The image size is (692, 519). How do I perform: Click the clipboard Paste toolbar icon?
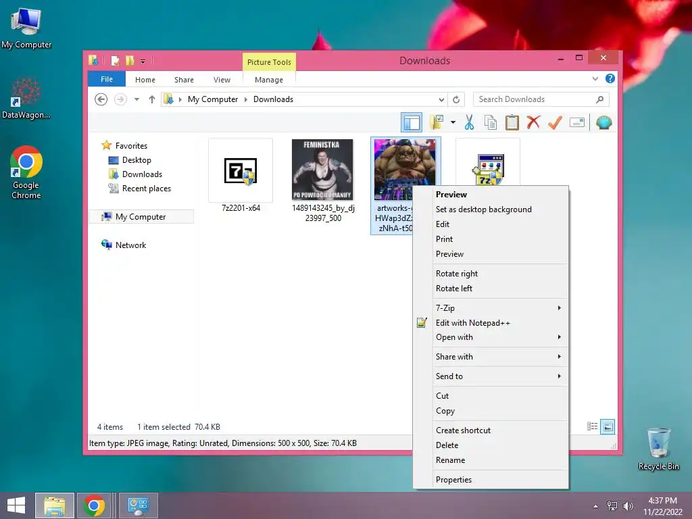point(512,123)
